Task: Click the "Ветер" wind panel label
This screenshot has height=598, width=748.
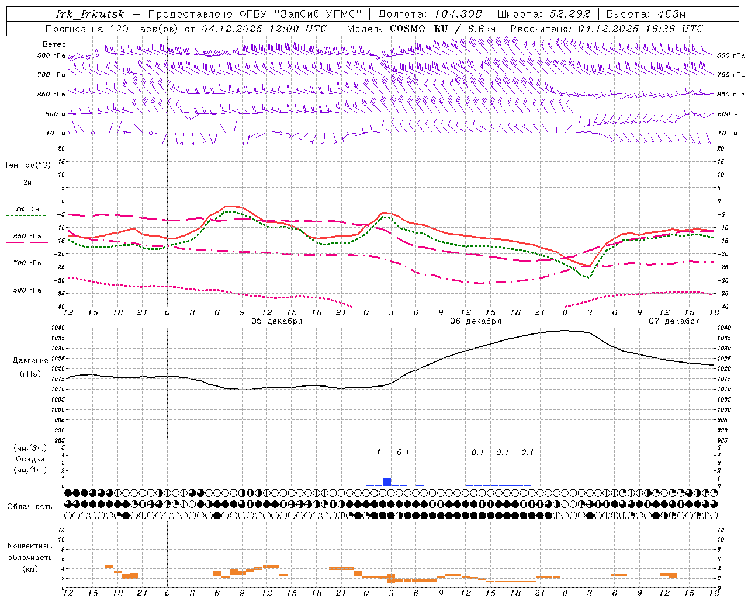Action: pyautogui.click(x=54, y=44)
